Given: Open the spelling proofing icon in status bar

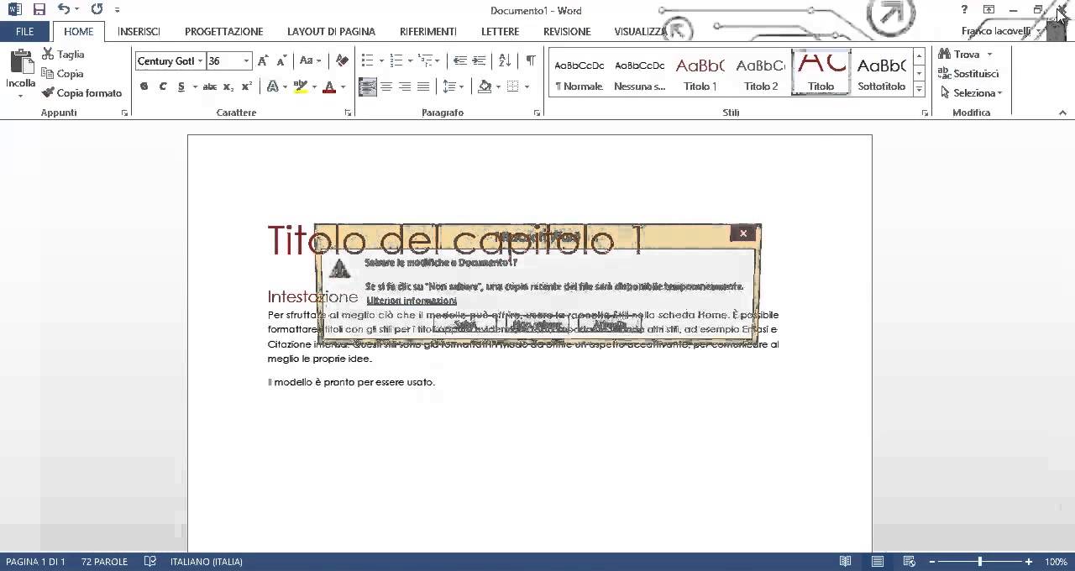Looking at the screenshot, I should point(150,562).
